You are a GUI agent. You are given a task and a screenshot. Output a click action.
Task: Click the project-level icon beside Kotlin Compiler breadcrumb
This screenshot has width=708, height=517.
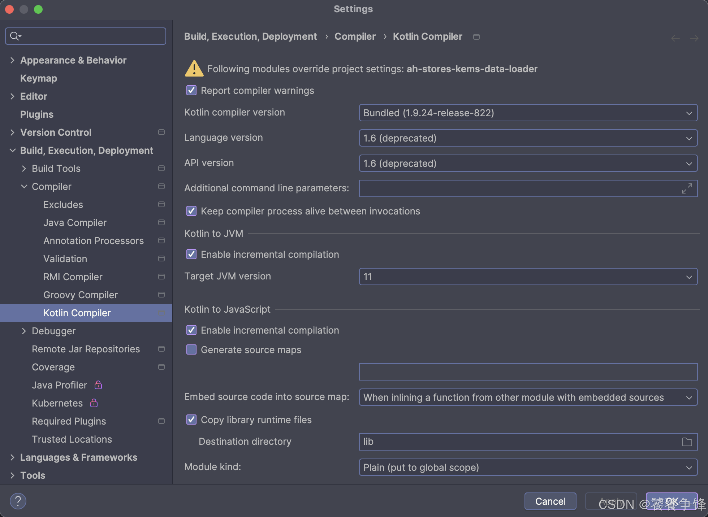(x=476, y=37)
